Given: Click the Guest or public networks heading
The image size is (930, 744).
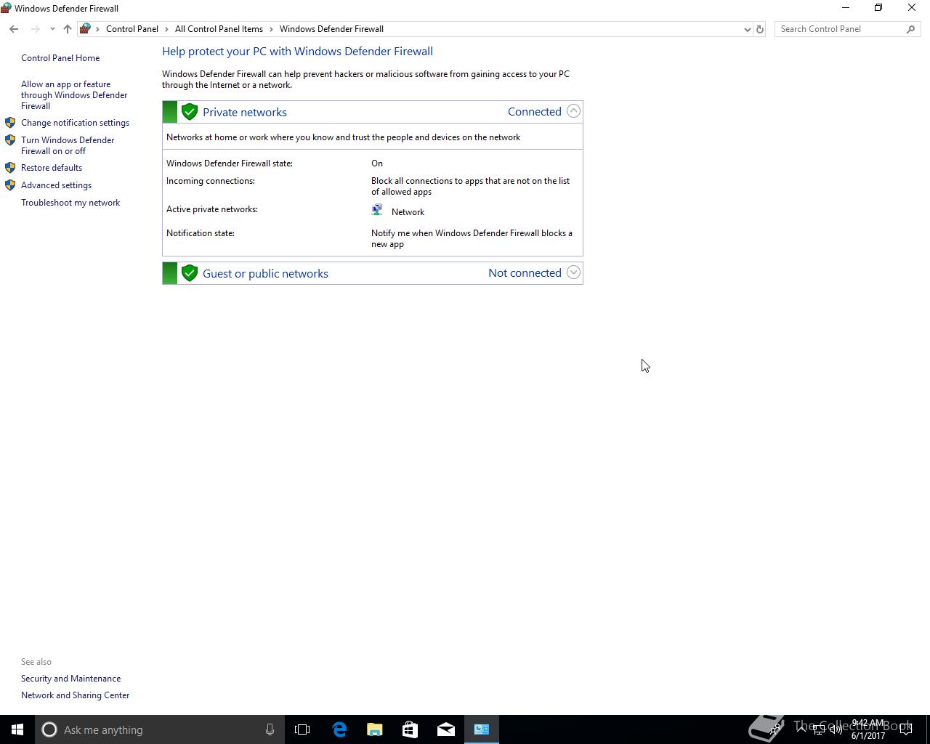Looking at the screenshot, I should click(265, 273).
